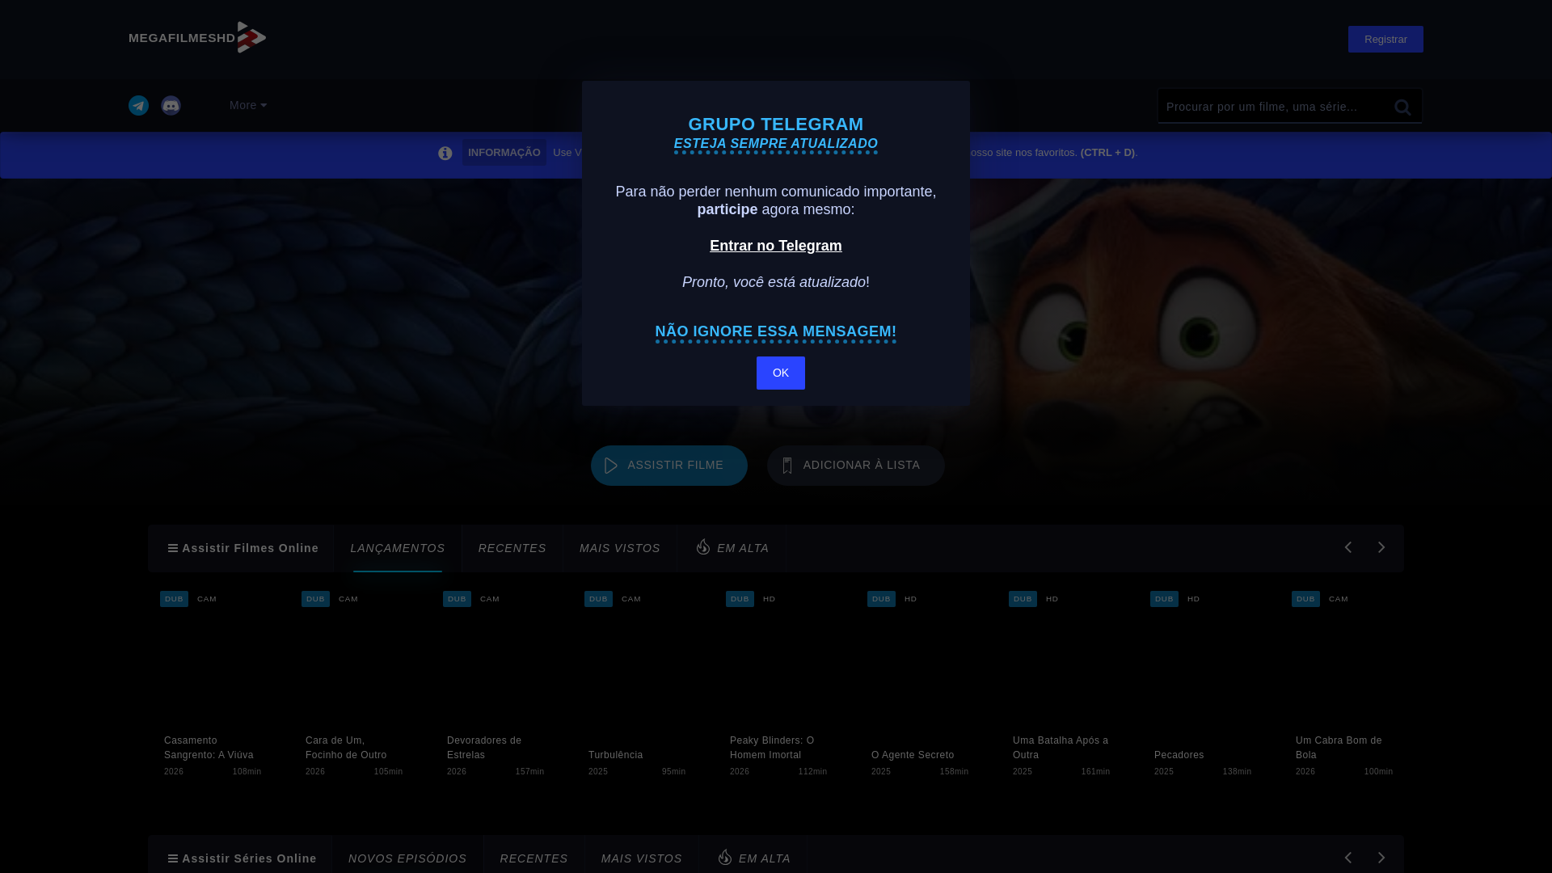The height and width of the screenshot is (873, 1552).
Task: Click the information circle icon
Action: coord(445,153)
